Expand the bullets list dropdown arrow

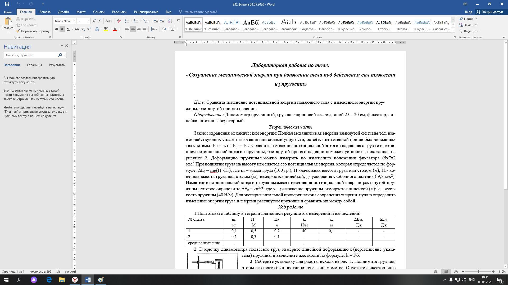[x=131, y=21]
